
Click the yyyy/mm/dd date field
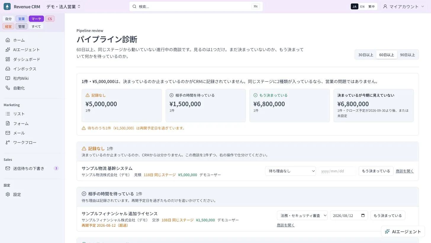point(337,171)
